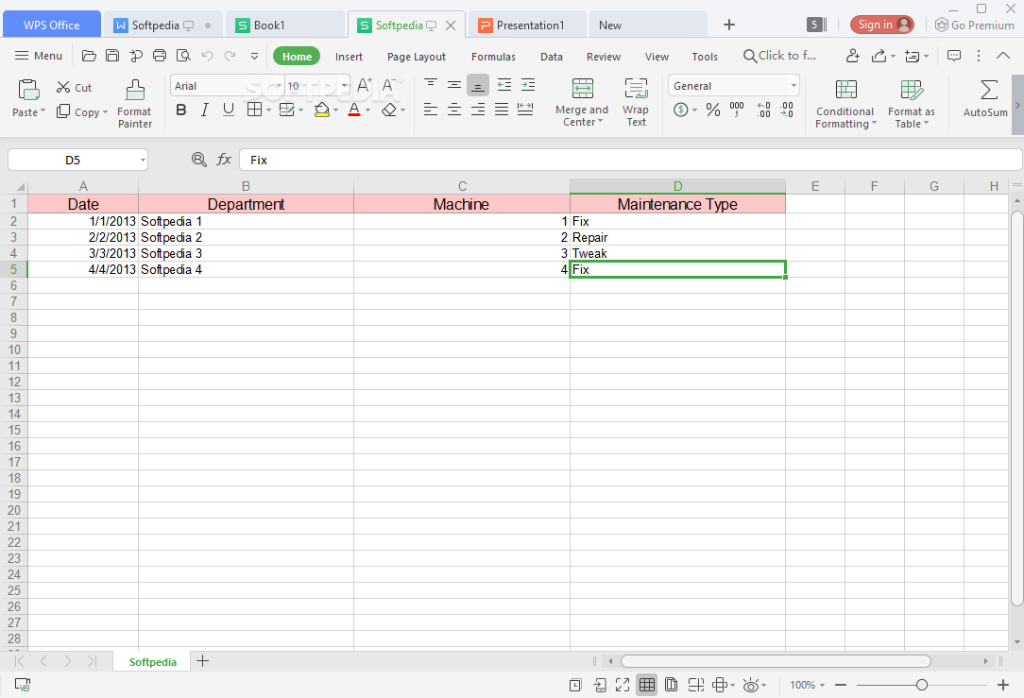Click the Sign in button
Viewport: 1024px width, 698px height.
(881, 25)
